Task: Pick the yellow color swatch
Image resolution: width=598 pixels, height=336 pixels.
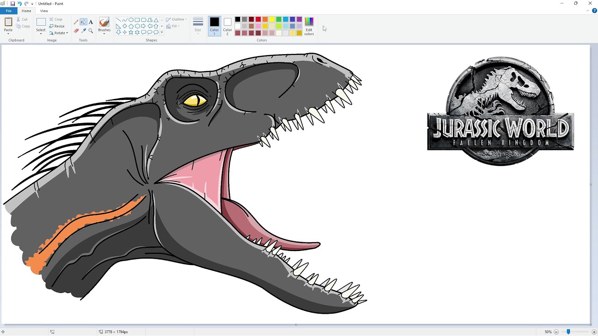Action: tap(272, 19)
